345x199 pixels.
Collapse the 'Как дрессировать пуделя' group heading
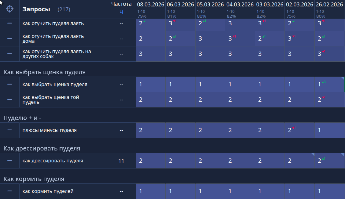pos(42,148)
